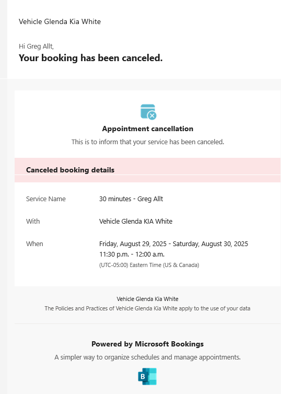Click the With label

point(33,222)
